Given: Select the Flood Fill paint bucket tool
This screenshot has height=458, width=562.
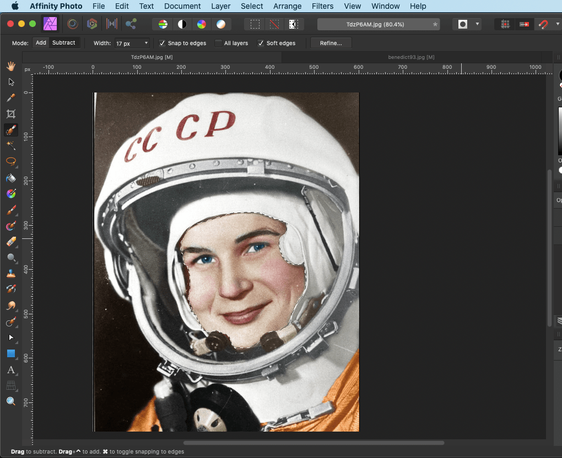Looking at the screenshot, I should click(10, 178).
